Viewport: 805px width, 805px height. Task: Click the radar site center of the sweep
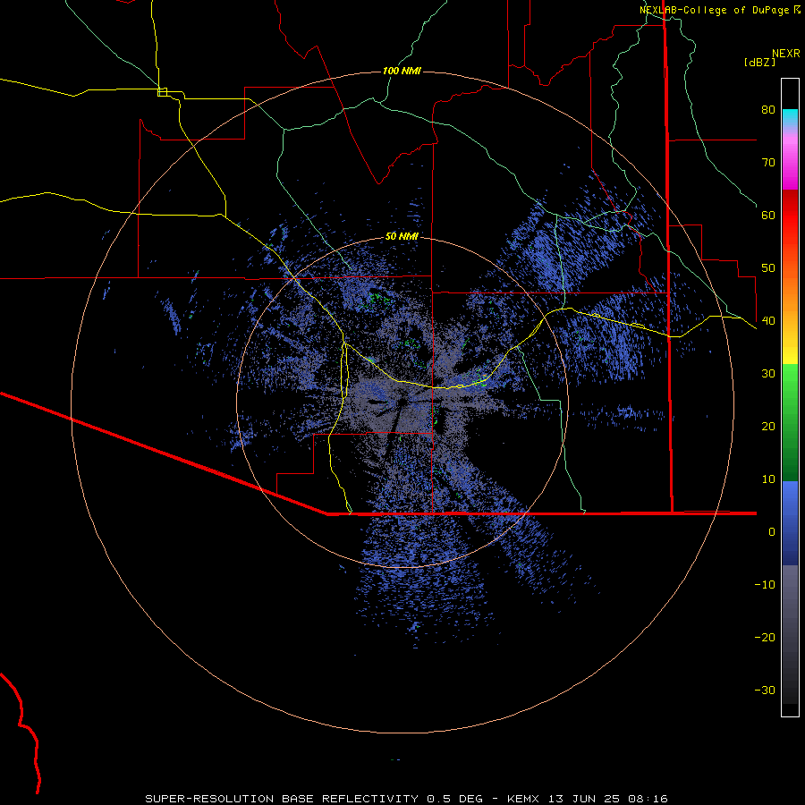[x=402, y=402]
